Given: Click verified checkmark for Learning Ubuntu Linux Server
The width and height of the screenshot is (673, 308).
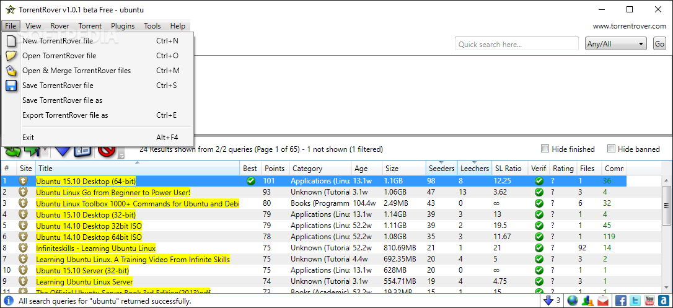Looking at the screenshot, I should (539, 281).
